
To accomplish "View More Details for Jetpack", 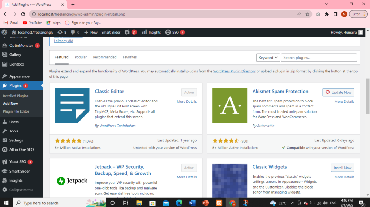I will (187, 177).
